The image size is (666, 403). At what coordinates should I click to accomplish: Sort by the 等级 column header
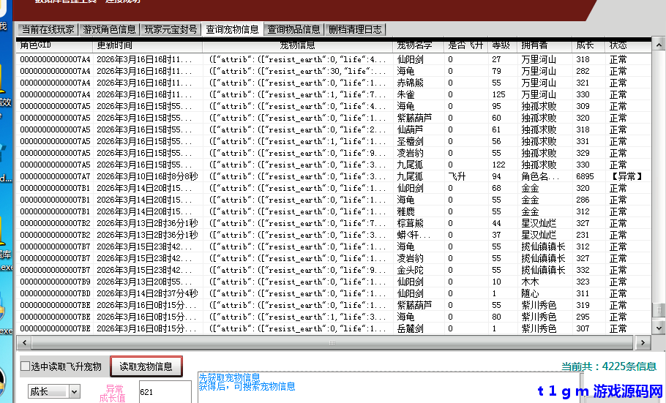501,45
